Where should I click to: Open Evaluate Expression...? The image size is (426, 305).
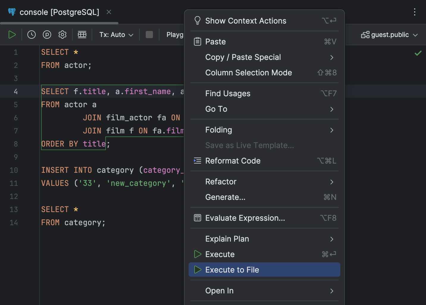245,218
